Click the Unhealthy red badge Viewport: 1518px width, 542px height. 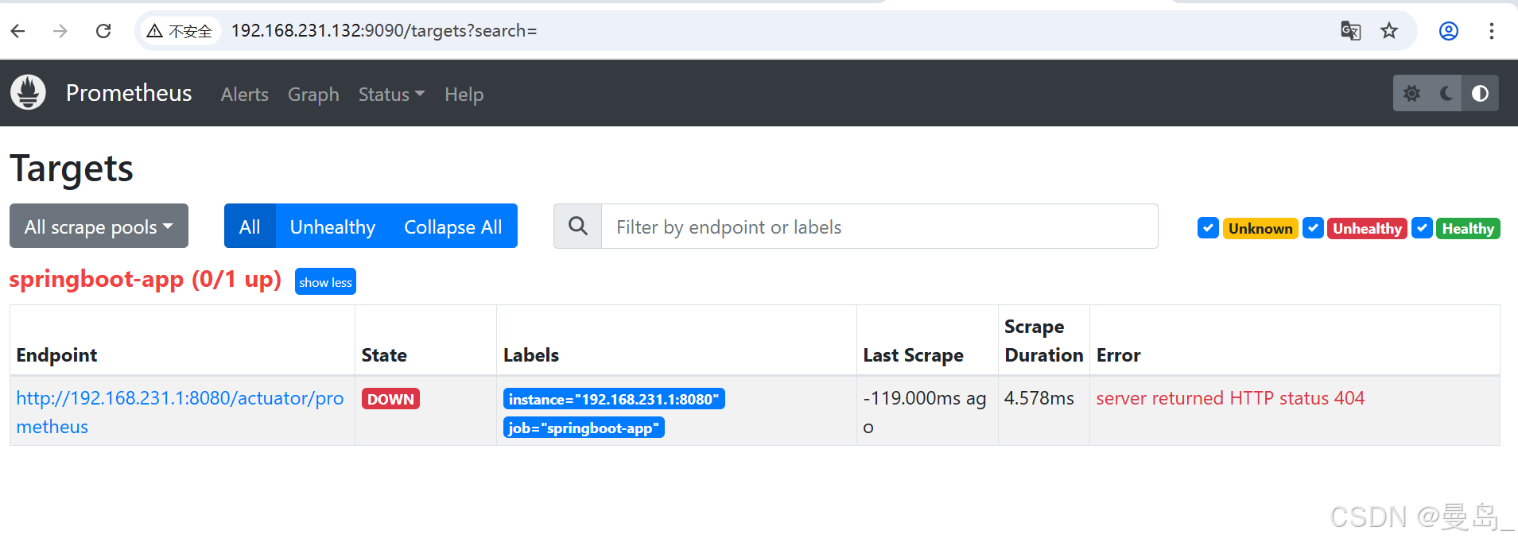click(1367, 228)
